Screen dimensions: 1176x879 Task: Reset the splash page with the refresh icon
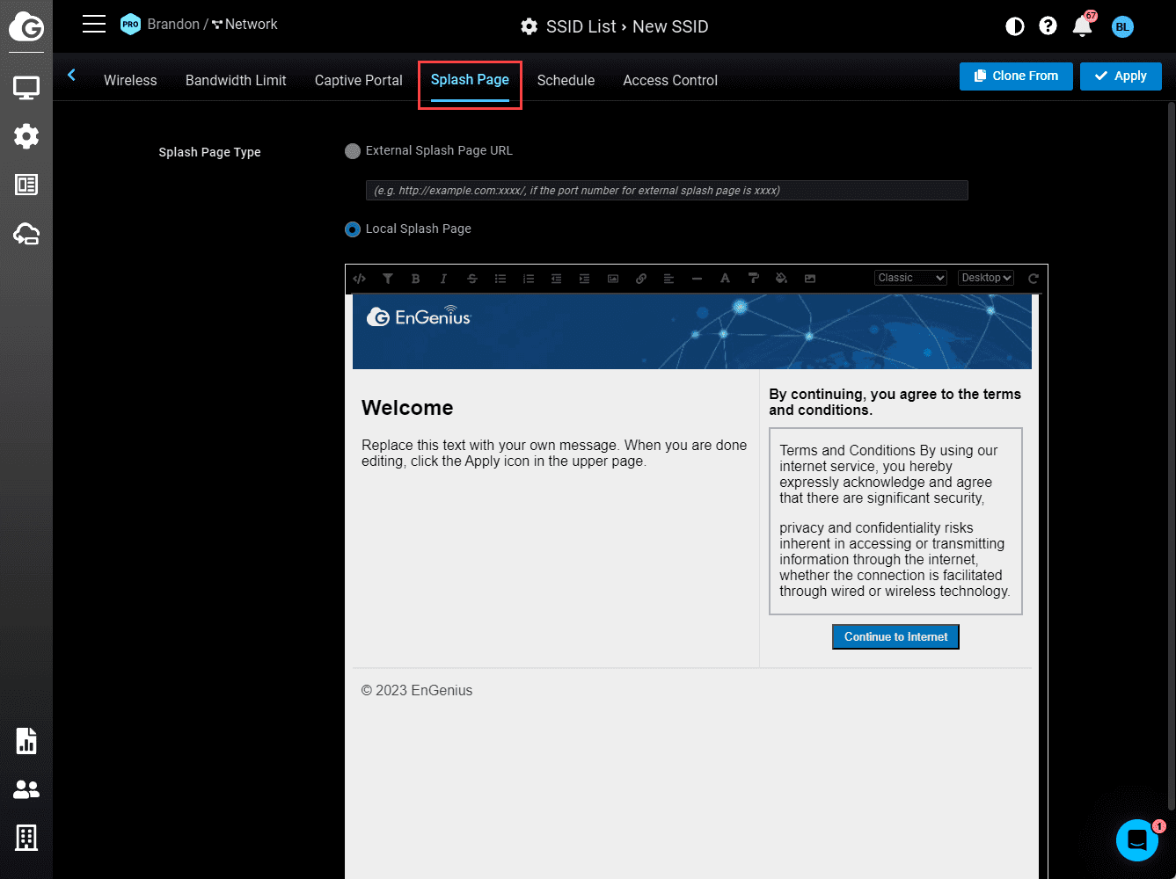1034,279
